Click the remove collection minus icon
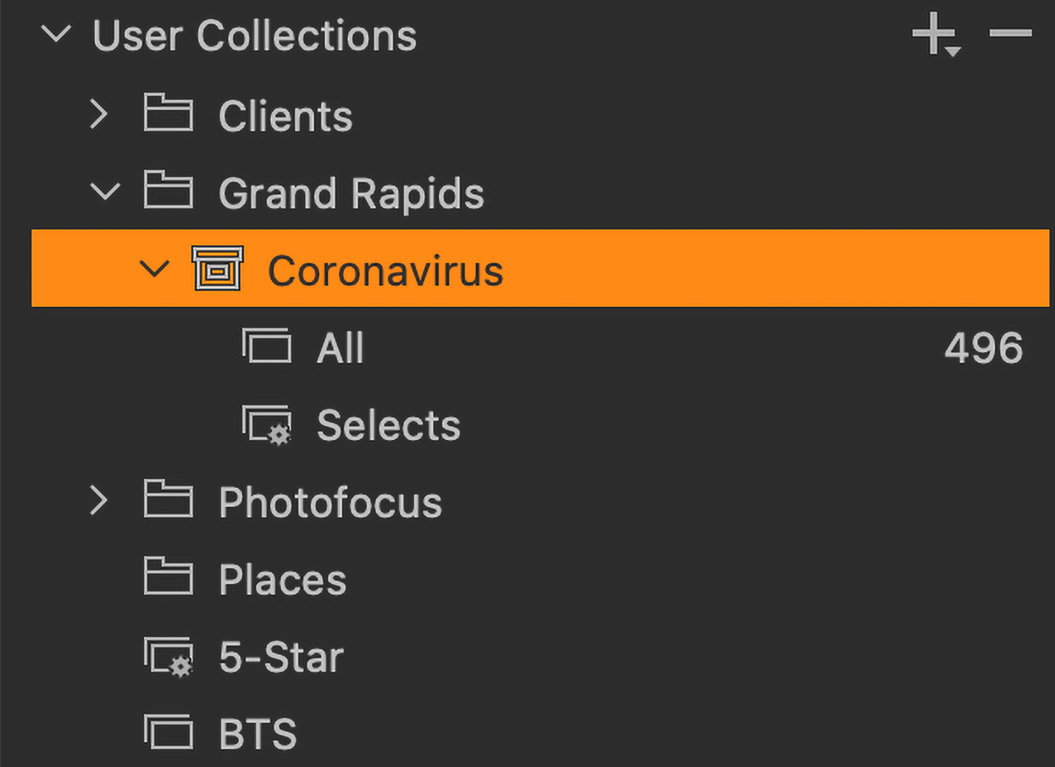This screenshot has width=1055, height=767. pos(1010,33)
